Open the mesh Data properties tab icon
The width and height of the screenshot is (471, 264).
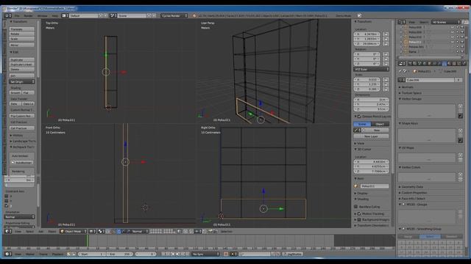pos(445,64)
